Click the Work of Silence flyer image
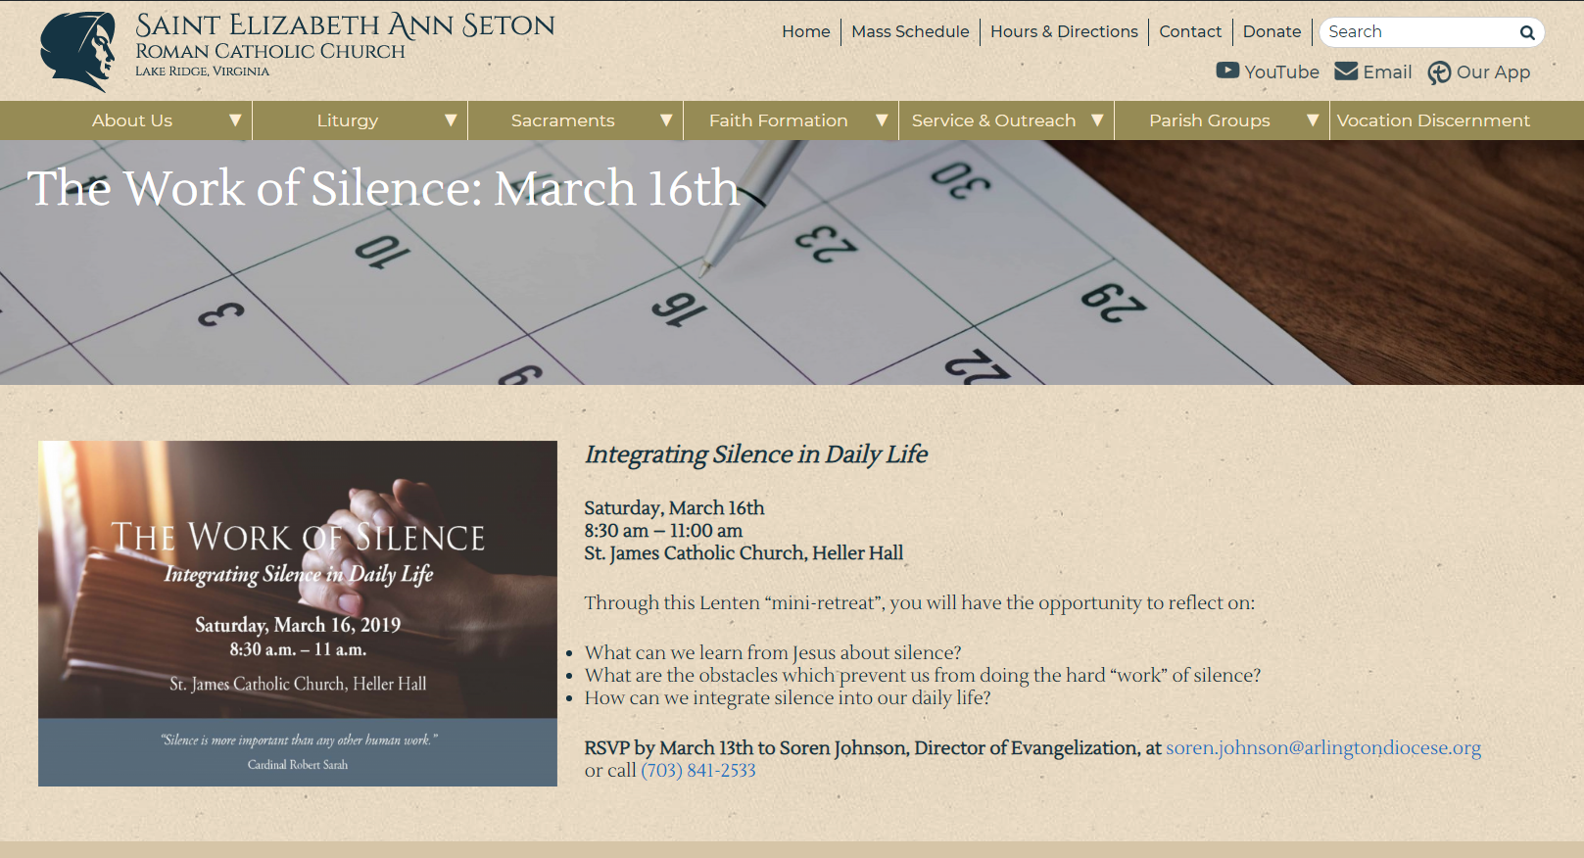This screenshot has height=858, width=1584. tap(298, 613)
